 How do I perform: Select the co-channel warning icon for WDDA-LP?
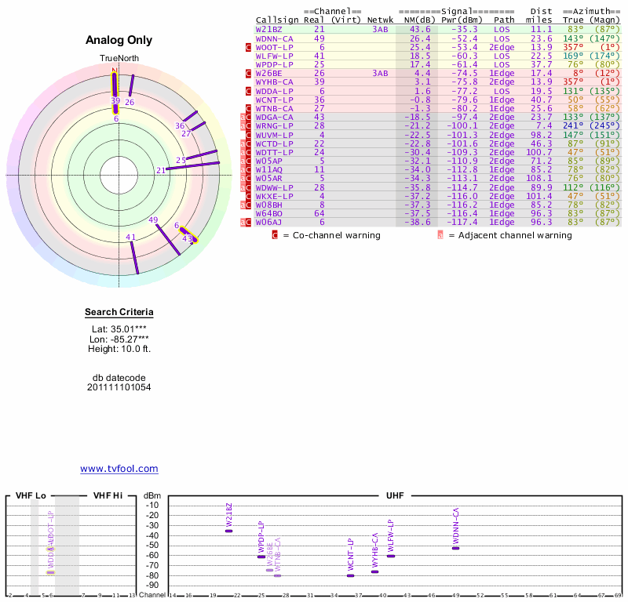249,90
